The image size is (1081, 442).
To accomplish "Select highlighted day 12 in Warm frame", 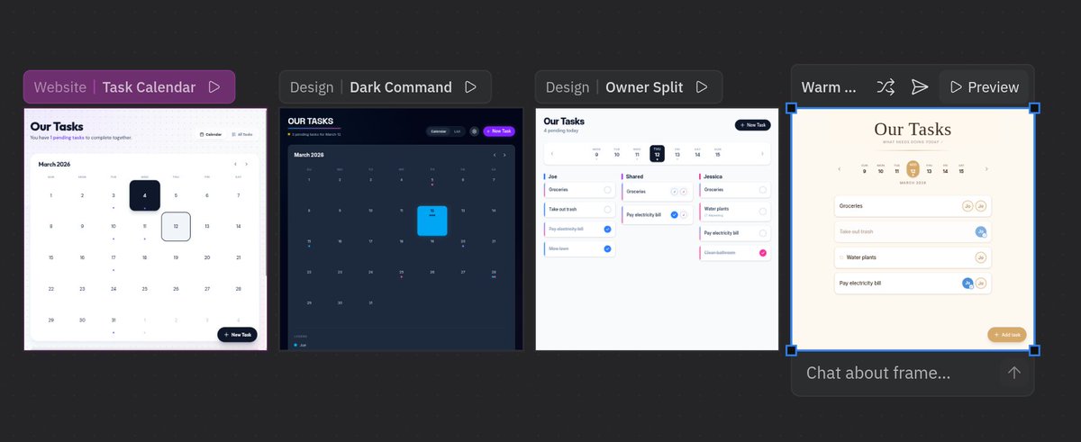I will pos(913,168).
